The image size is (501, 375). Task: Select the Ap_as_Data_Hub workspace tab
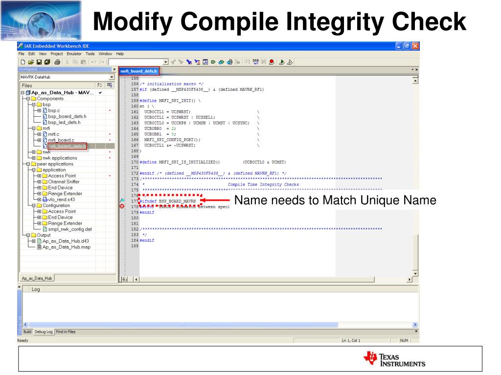[x=37, y=278]
